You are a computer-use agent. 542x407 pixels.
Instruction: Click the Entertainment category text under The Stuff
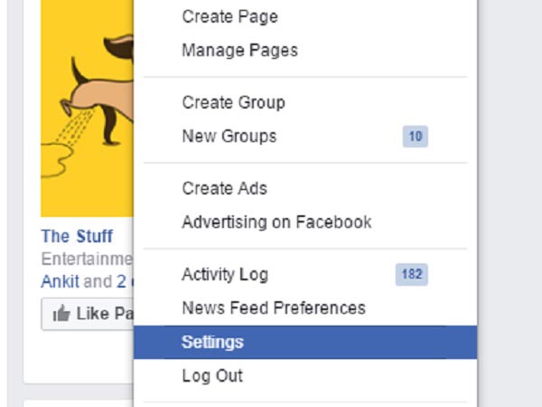pyautogui.click(x=87, y=259)
